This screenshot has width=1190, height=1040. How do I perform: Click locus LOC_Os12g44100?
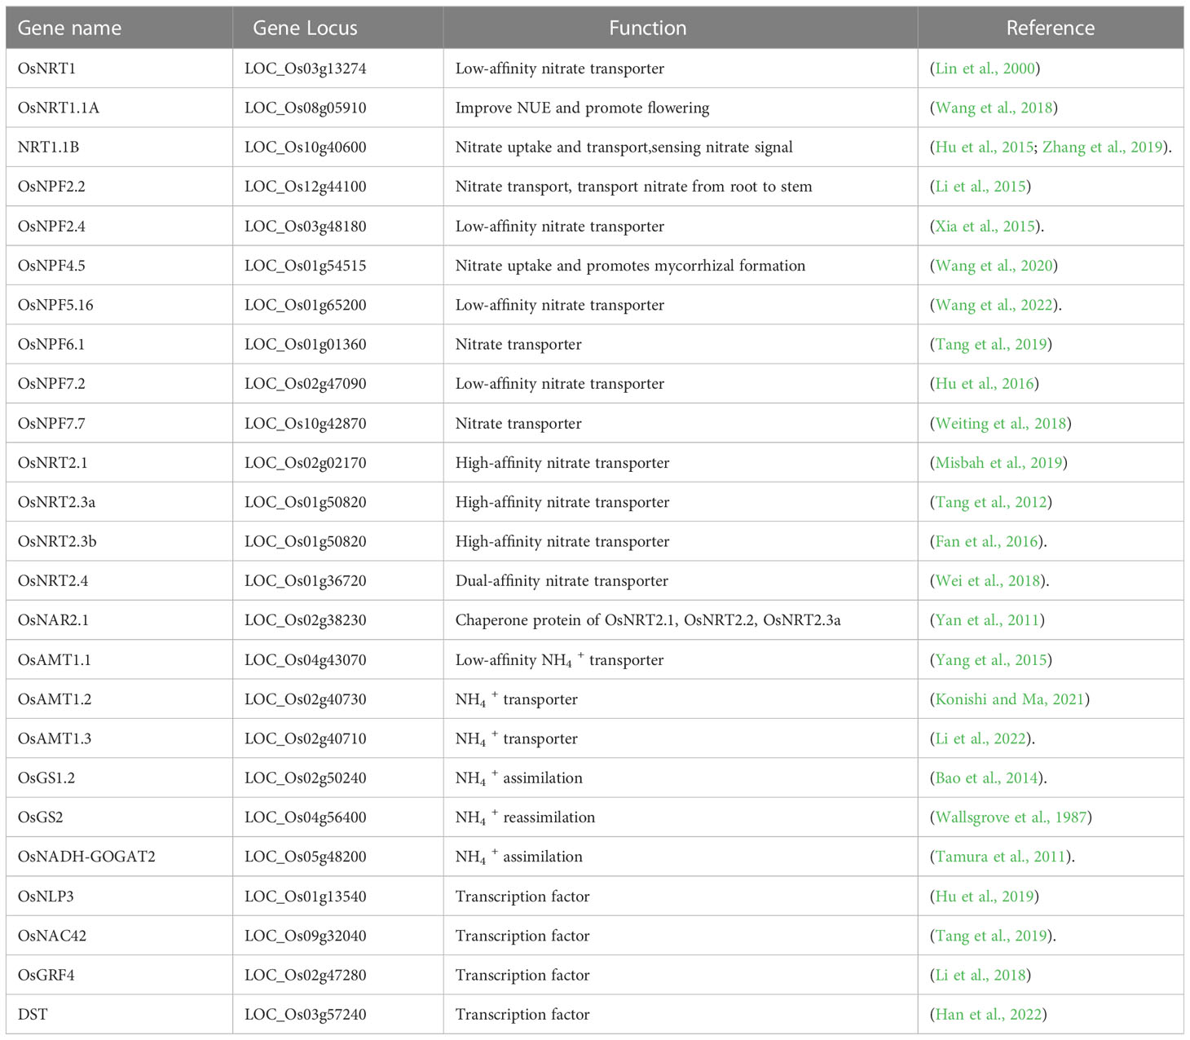tap(306, 187)
